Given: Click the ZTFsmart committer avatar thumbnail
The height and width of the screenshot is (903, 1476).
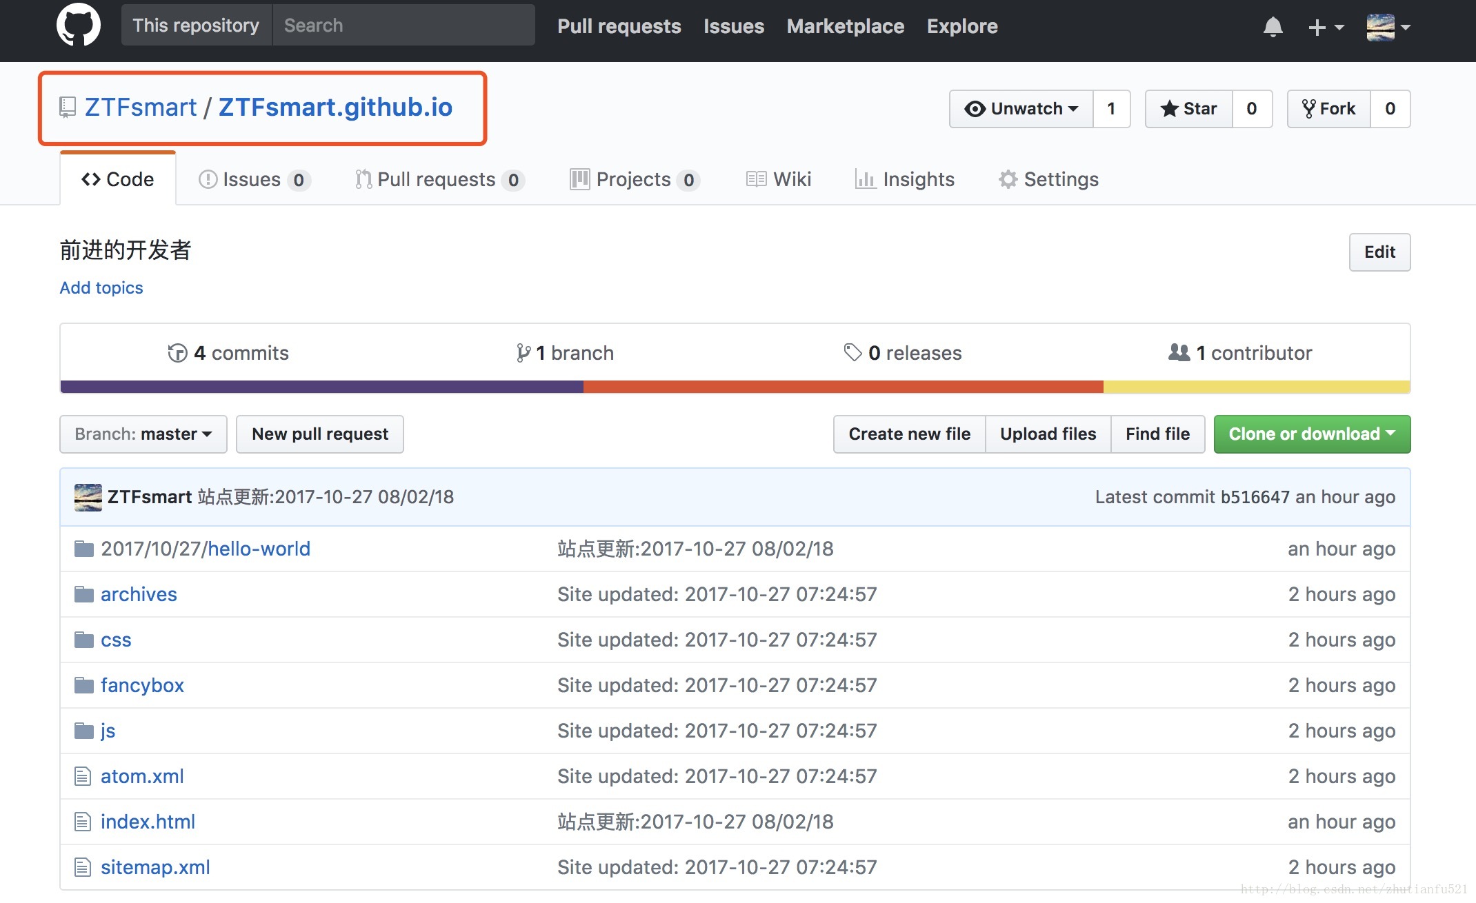Looking at the screenshot, I should pyautogui.click(x=88, y=497).
